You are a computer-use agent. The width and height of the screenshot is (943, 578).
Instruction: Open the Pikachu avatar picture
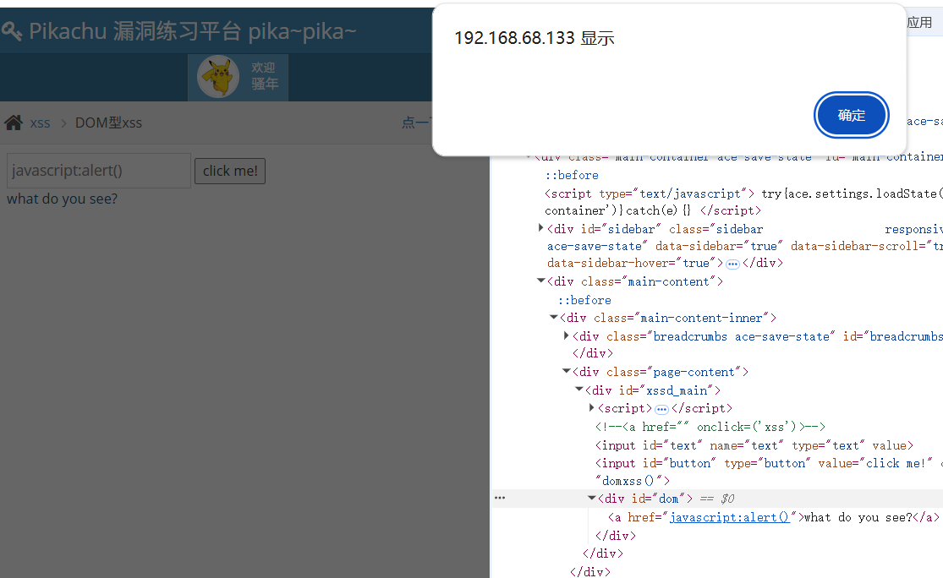217,77
